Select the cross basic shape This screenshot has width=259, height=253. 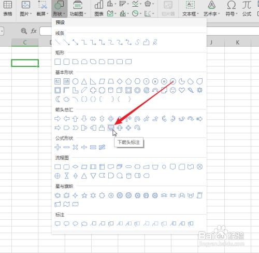pyautogui.click(x=93, y=90)
